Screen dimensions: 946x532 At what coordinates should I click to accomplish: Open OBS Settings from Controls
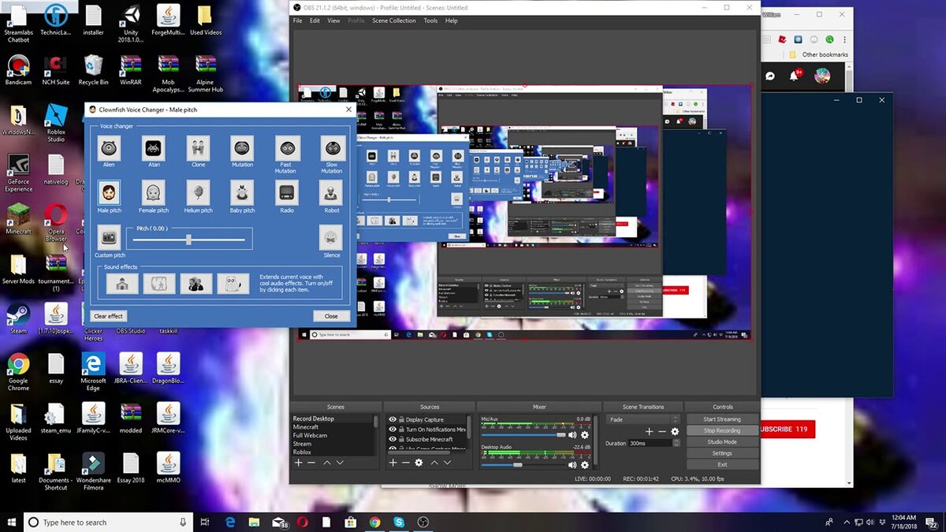(x=722, y=453)
